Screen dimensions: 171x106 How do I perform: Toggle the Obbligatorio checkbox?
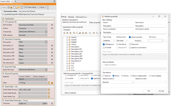click(x=104, y=44)
